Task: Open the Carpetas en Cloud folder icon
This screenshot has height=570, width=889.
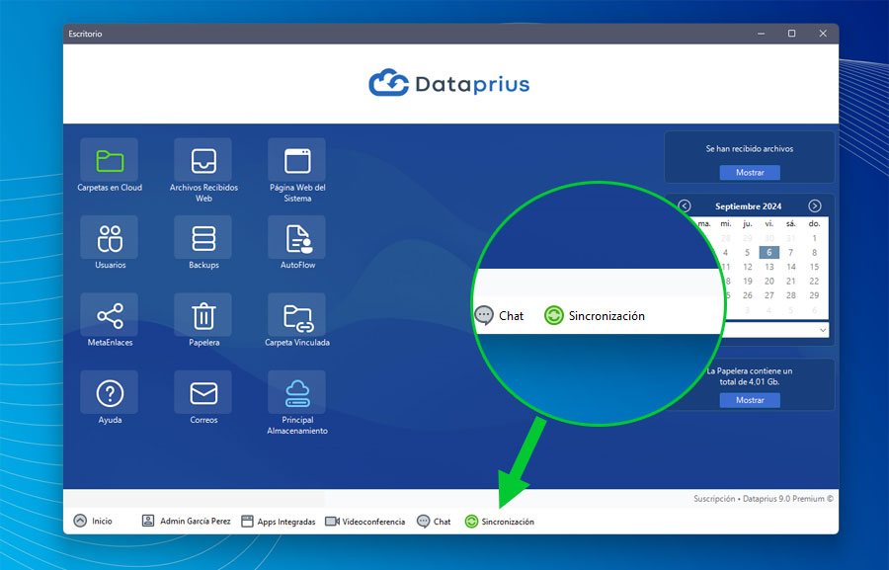Action: click(x=110, y=161)
